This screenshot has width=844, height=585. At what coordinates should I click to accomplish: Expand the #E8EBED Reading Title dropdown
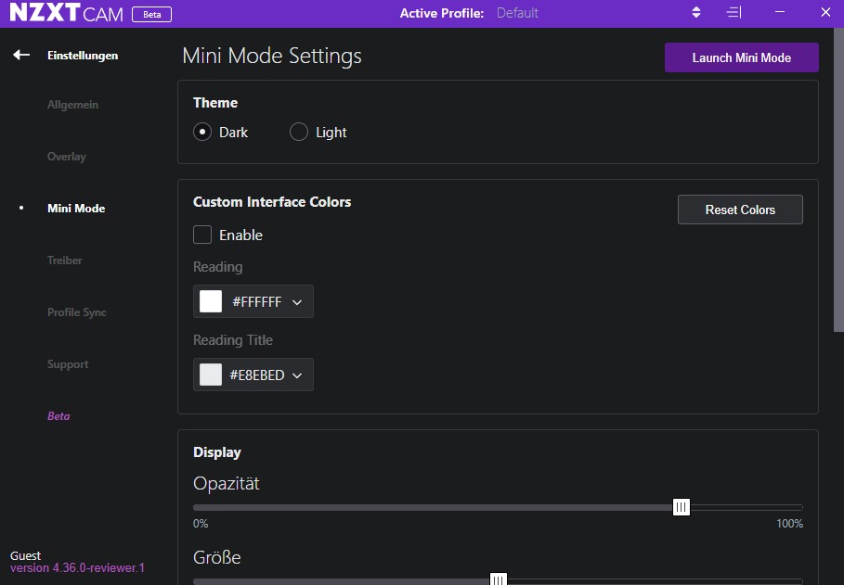(296, 375)
